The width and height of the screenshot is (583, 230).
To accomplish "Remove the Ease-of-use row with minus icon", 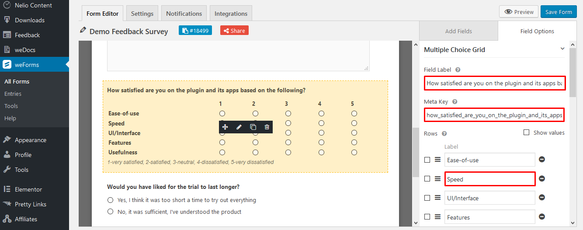I will [x=542, y=160].
